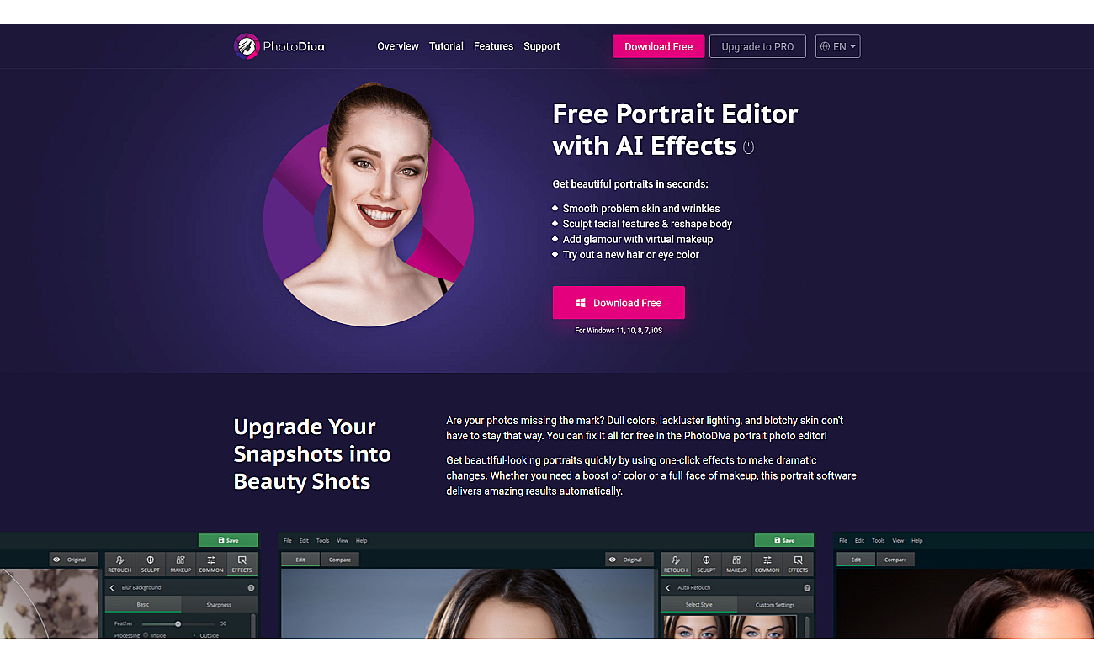Switch to the Select Style tab
The image size is (1094, 663).
coord(699,604)
